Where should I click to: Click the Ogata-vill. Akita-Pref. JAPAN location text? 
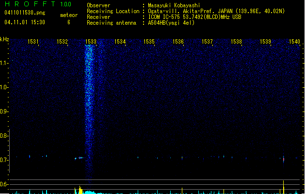(216, 11)
